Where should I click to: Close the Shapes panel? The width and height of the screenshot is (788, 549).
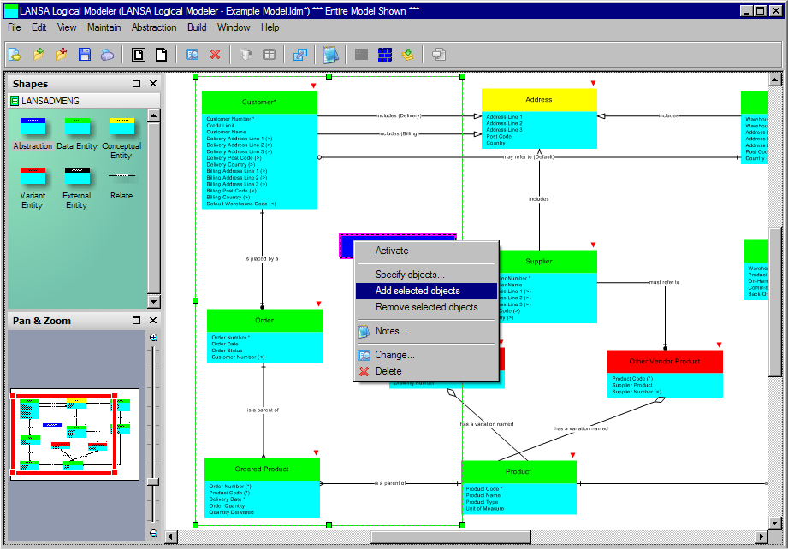pyautogui.click(x=153, y=84)
